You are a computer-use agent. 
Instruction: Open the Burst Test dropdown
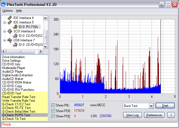(151, 106)
